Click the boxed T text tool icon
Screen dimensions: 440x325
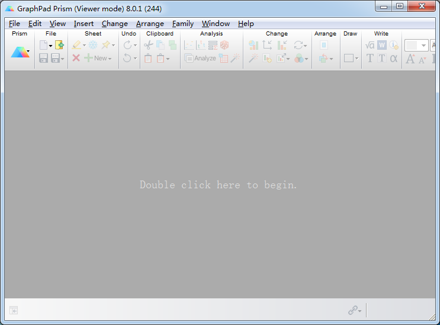click(x=381, y=59)
